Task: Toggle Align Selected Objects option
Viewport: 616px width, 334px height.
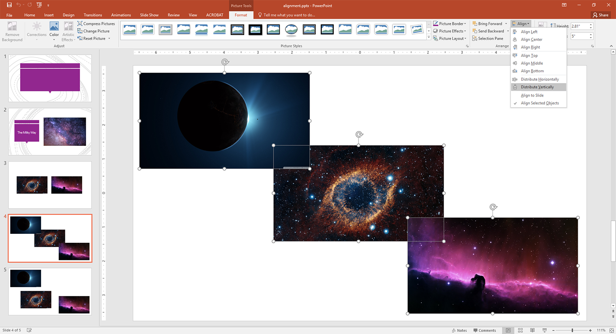Action: (540, 103)
